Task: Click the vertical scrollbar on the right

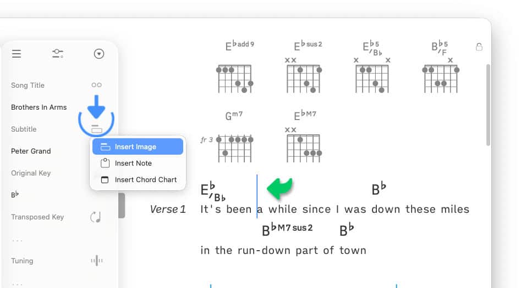Action: tap(489, 104)
